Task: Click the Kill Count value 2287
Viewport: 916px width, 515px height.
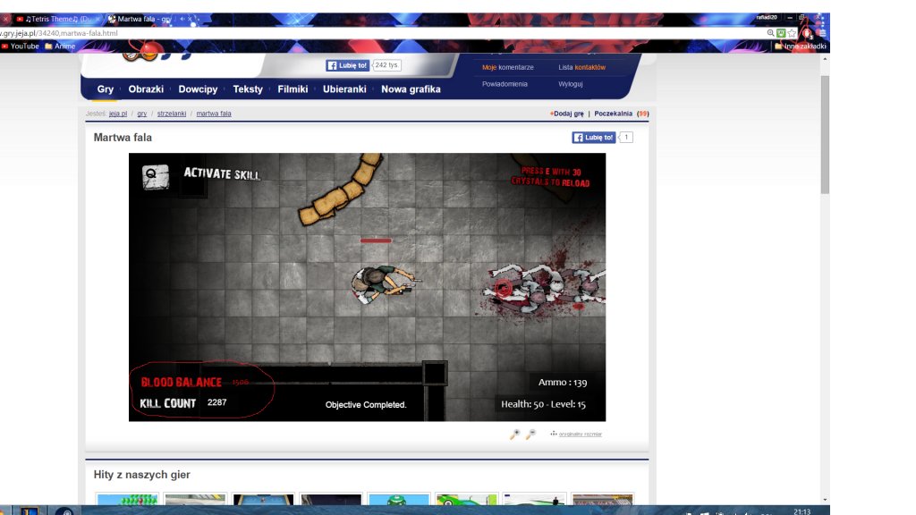Action: click(x=216, y=402)
